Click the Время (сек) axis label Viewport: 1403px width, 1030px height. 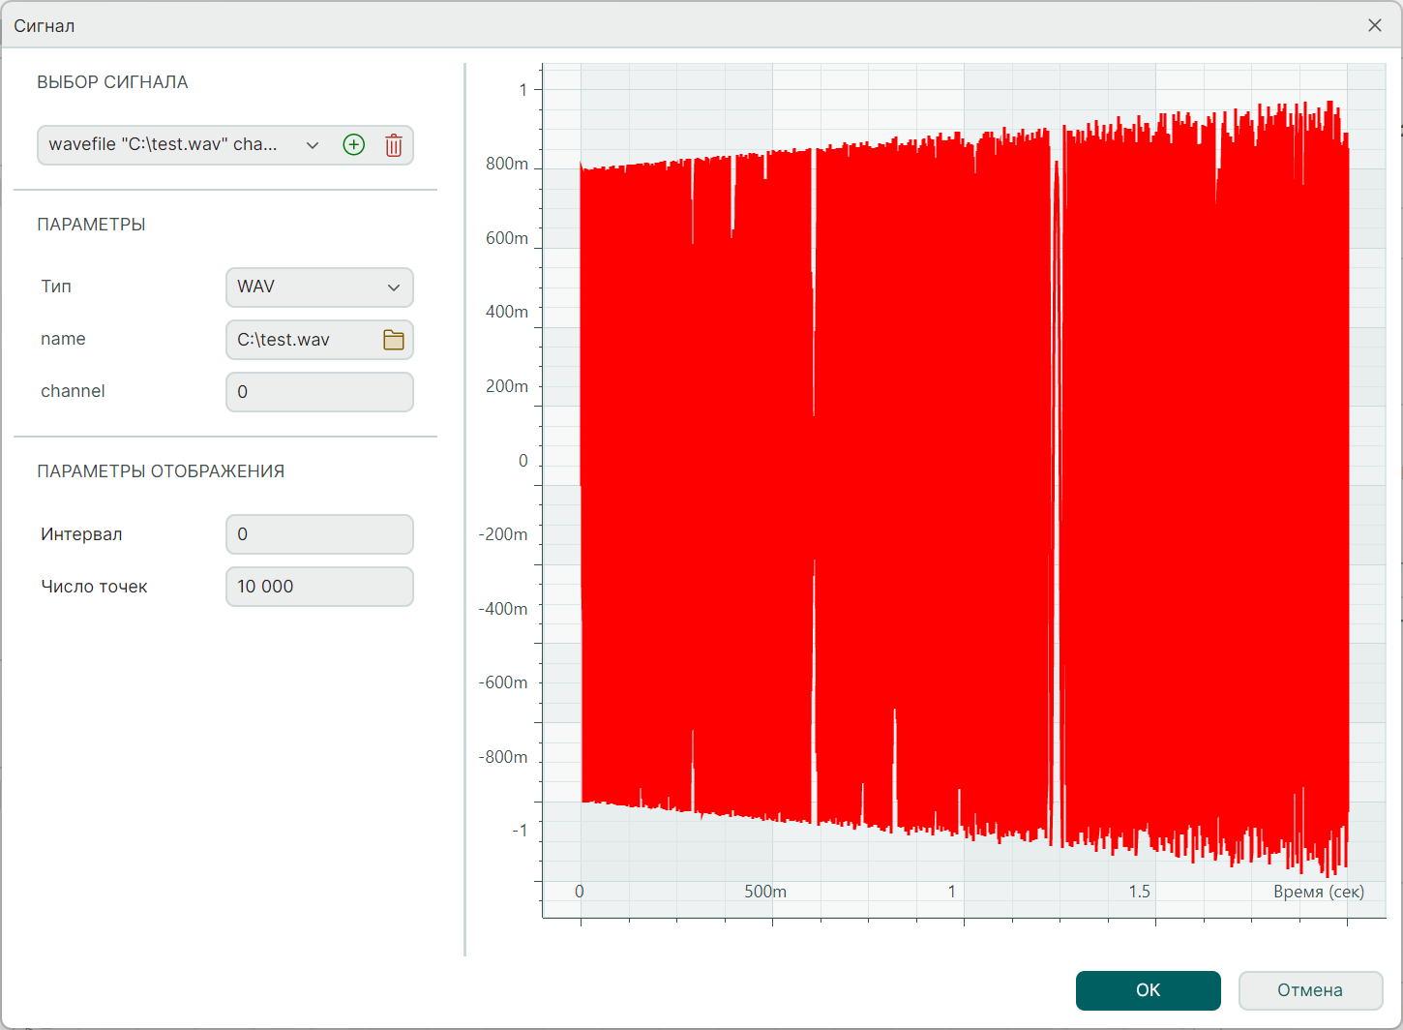(1318, 892)
